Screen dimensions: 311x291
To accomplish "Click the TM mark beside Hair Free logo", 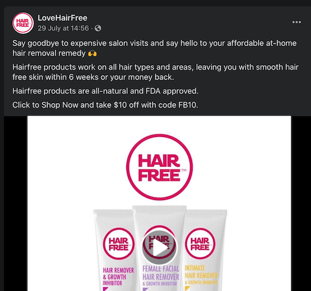I will (184, 170).
